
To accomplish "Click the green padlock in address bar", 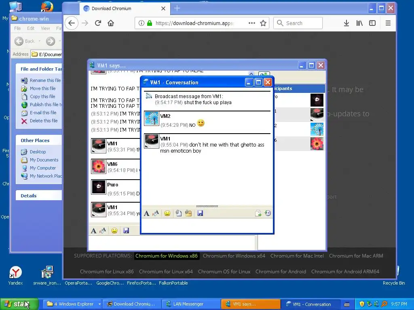I will click(x=150, y=23).
